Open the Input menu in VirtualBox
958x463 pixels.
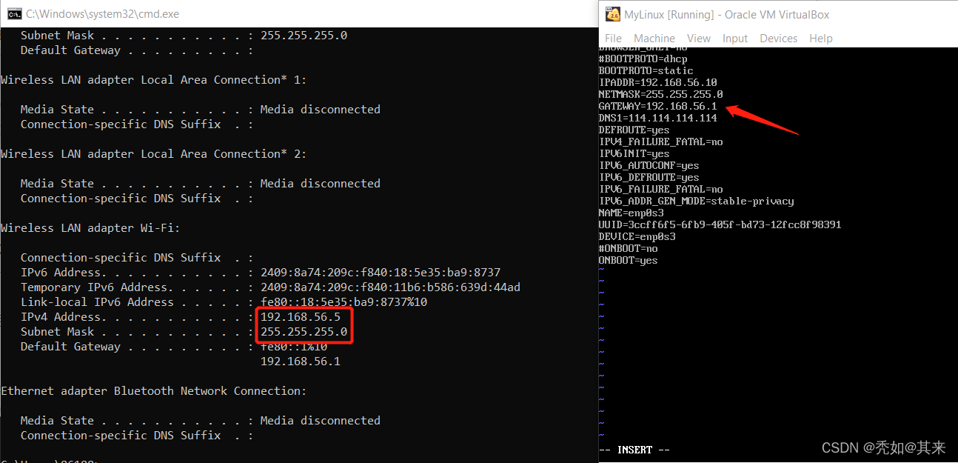(x=735, y=39)
